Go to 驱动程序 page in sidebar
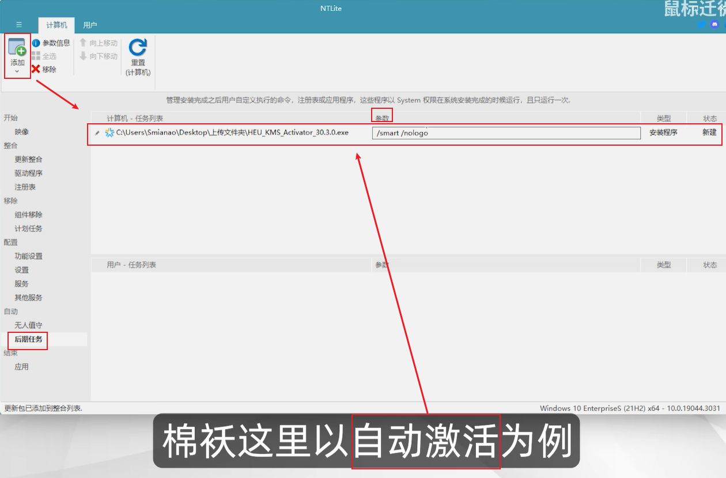The height and width of the screenshot is (478, 726). coord(28,173)
